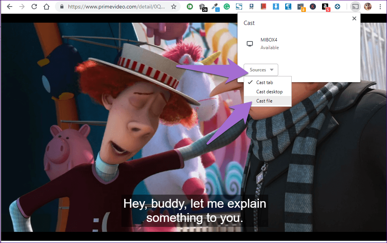Click the video subtitle text area

tap(194, 211)
